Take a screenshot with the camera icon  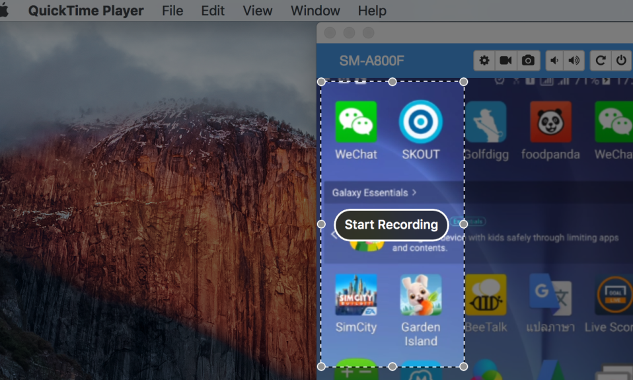pyautogui.click(x=528, y=61)
